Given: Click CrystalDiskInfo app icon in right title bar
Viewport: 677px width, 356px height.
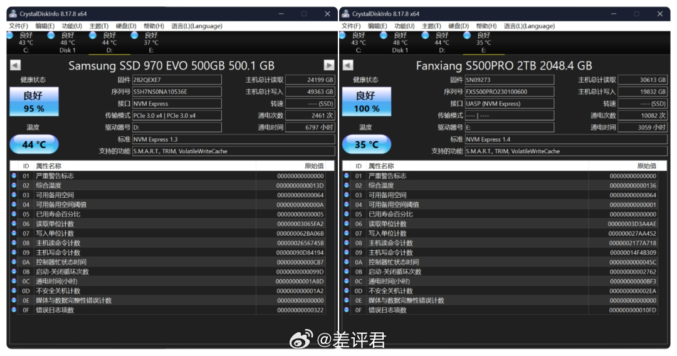Looking at the screenshot, I should tap(346, 14).
